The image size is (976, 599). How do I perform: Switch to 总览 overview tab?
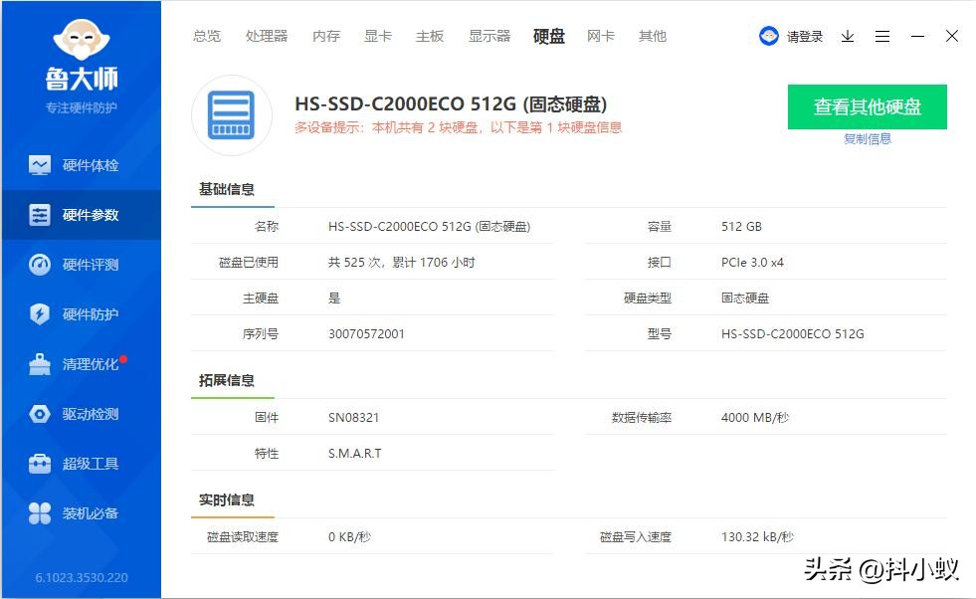coord(207,36)
